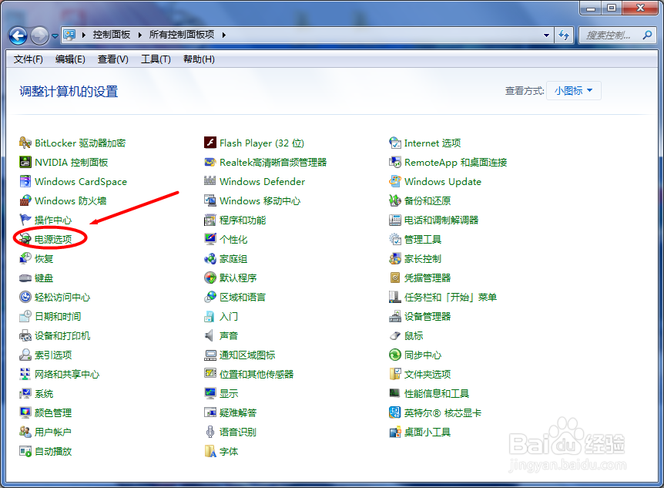
Task: Open the 字体 folder icon
Action: point(210,451)
